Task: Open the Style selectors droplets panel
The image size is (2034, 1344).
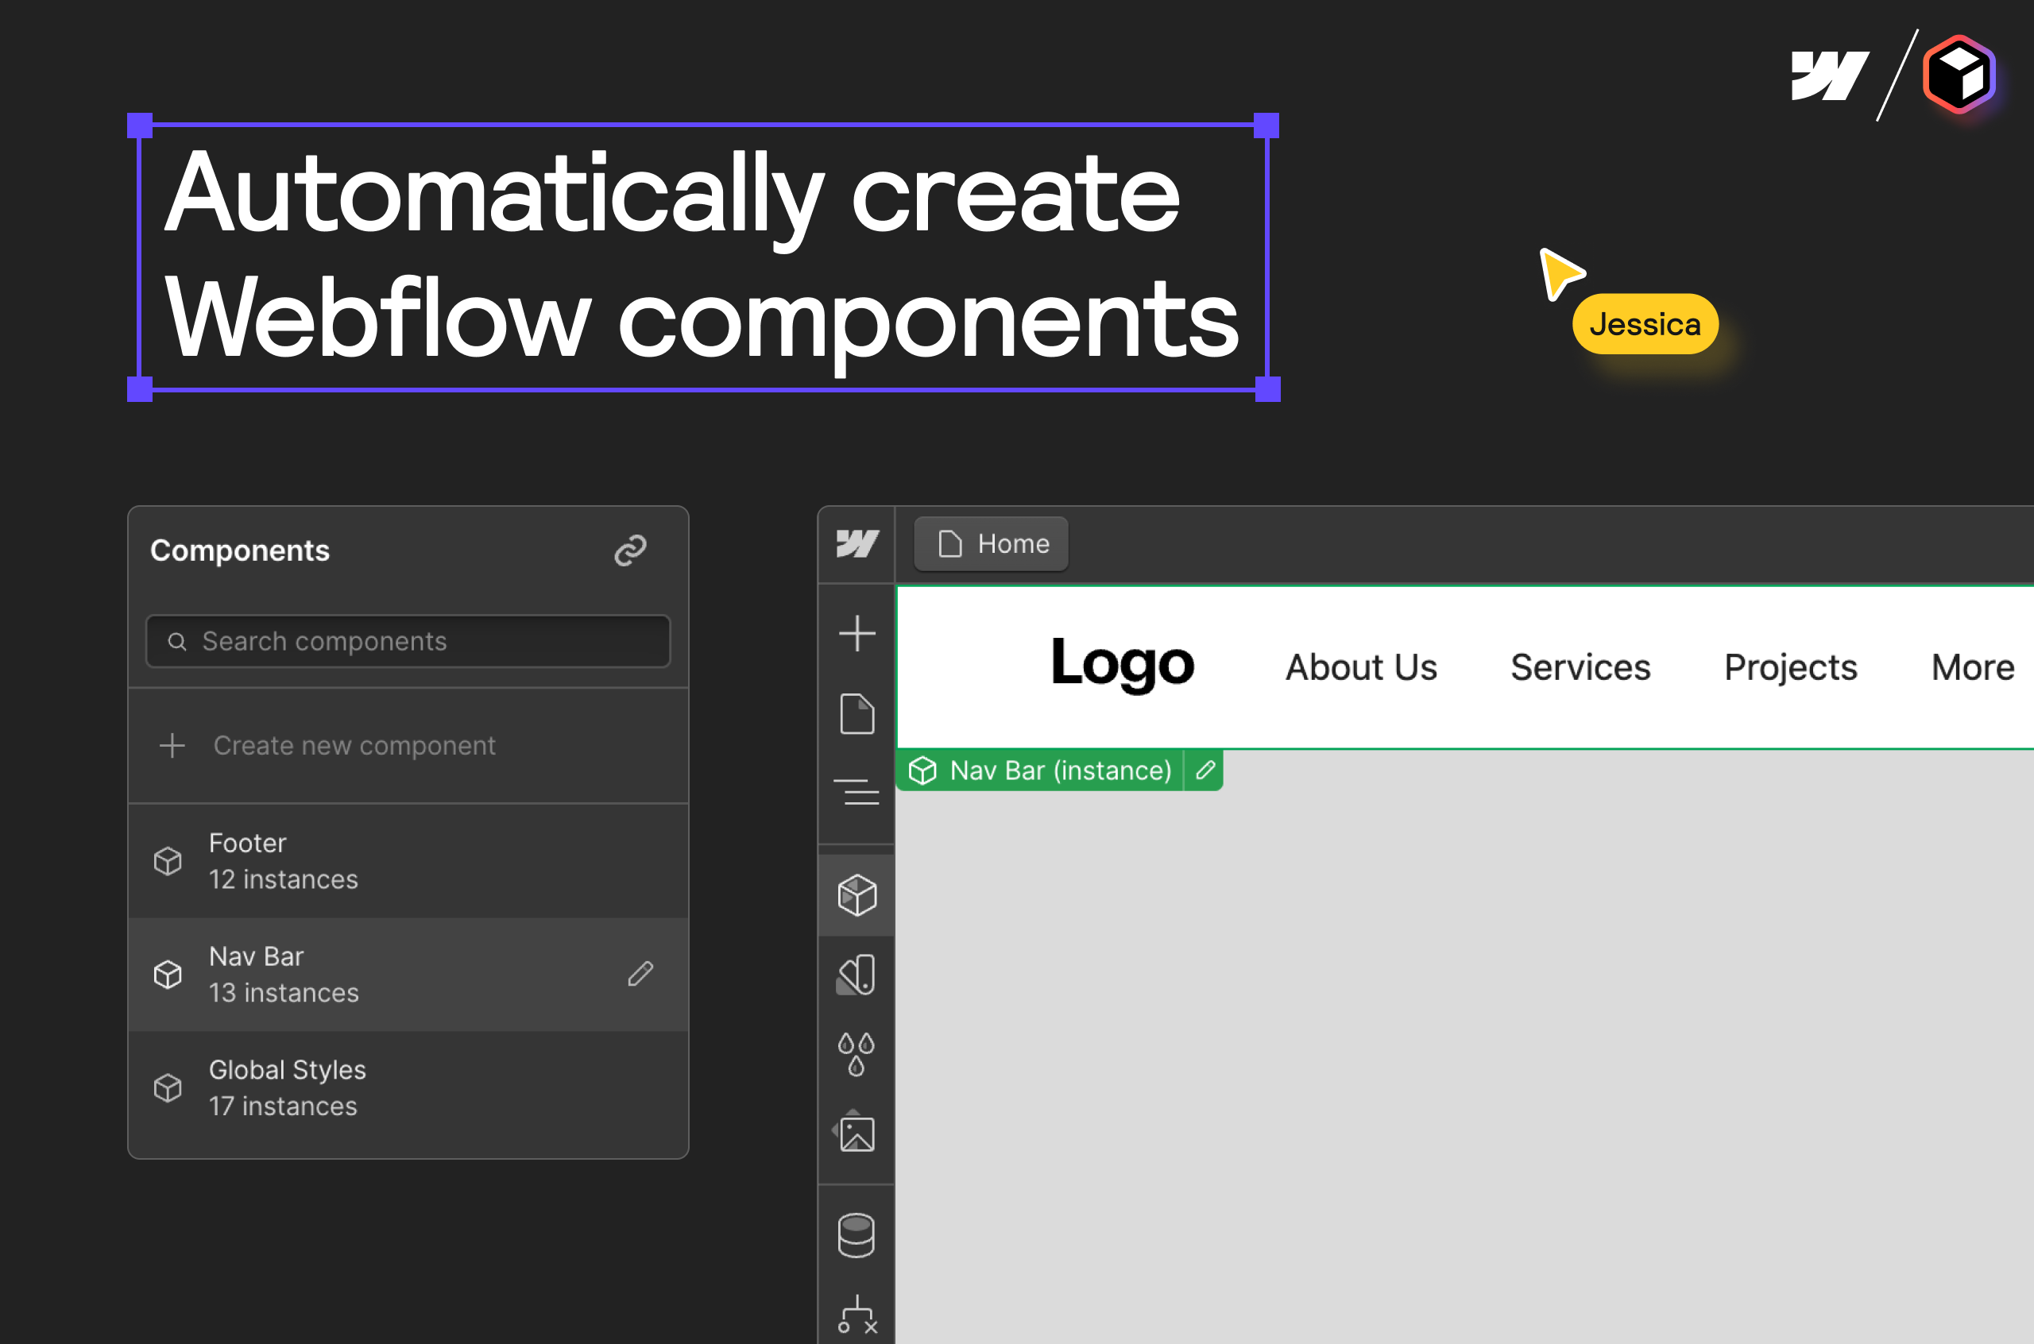Action: pyautogui.click(x=857, y=1054)
